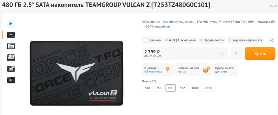The height and width of the screenshot is (115, 278).
Task: Check the Сравнить checkbox
Action: click(x=145, y=40)
